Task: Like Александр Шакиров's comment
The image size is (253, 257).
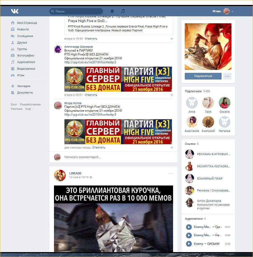Action: click(172, 95)
